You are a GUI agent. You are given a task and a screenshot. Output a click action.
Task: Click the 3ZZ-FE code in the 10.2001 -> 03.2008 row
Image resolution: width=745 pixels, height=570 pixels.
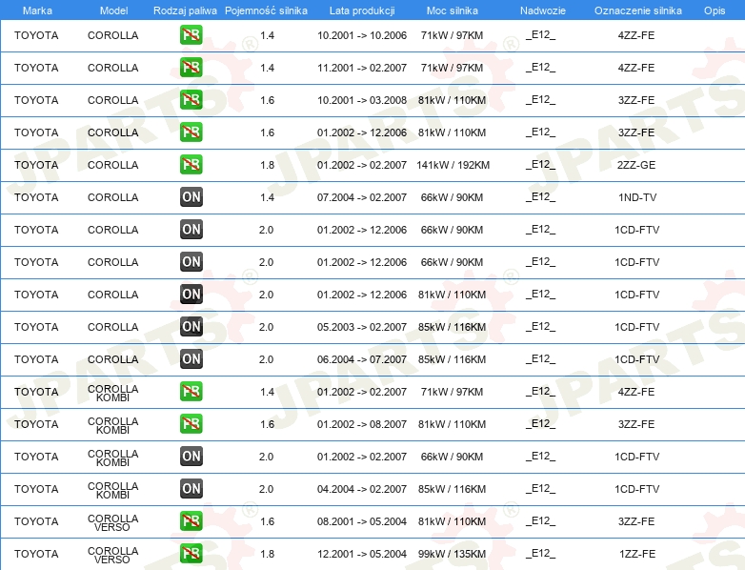[636, 100]
